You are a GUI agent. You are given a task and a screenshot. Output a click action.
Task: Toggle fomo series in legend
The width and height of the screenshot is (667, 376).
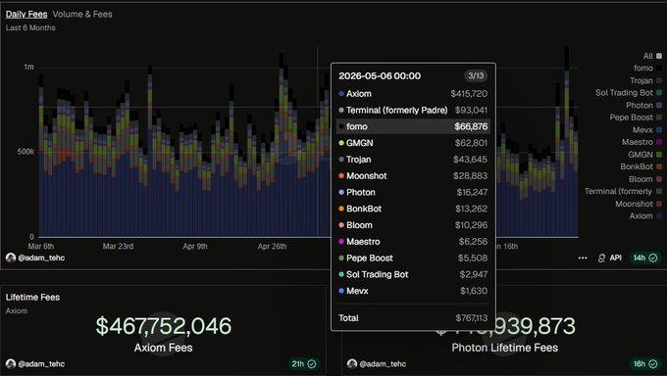647,68
